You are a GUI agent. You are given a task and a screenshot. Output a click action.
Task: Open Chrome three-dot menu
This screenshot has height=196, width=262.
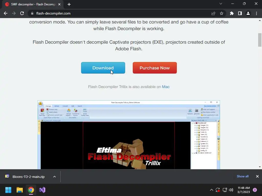(256, 13)
